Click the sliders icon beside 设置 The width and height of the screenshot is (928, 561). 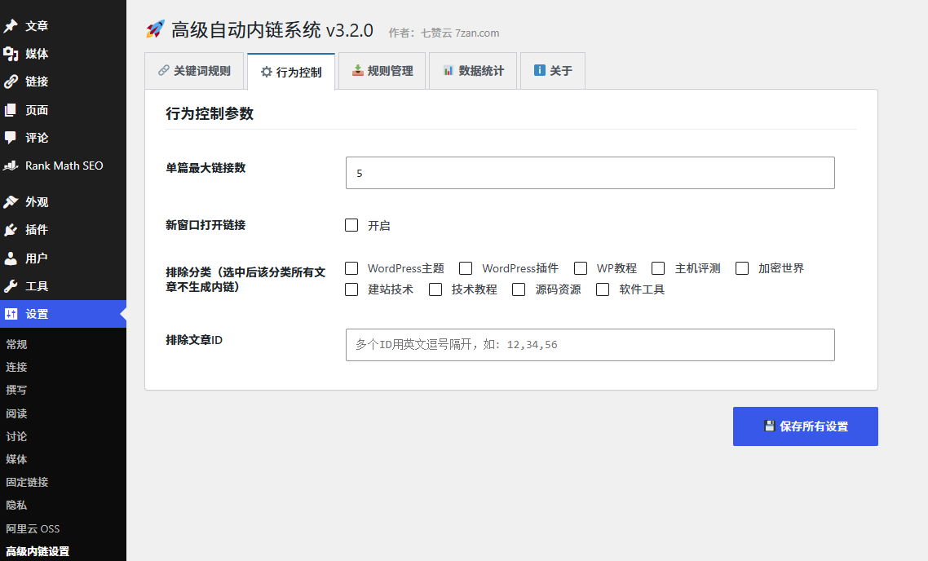(11, 314)
